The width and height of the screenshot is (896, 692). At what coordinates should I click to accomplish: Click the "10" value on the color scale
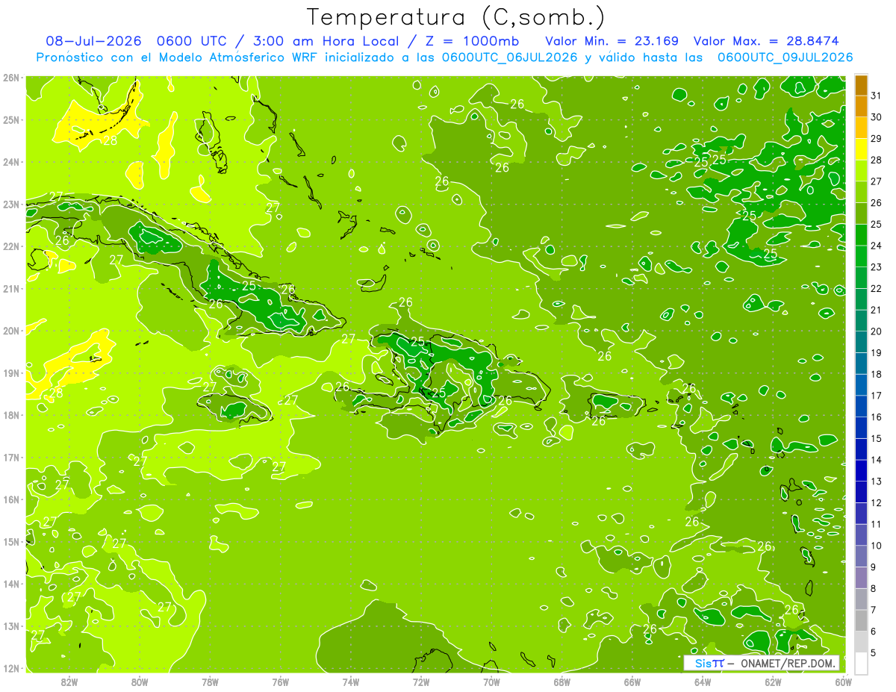pos(877,546)
